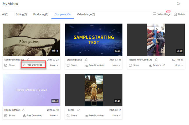
Task: Click download icon under Sand Painting Love
Action: [x=25, y=65]
